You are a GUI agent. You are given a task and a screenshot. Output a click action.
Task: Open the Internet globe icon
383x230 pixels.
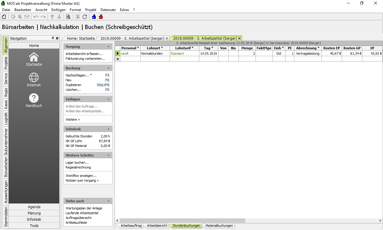click(x=34, y=78)
